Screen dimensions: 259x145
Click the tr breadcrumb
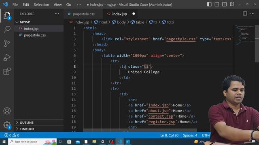[153, 22]
